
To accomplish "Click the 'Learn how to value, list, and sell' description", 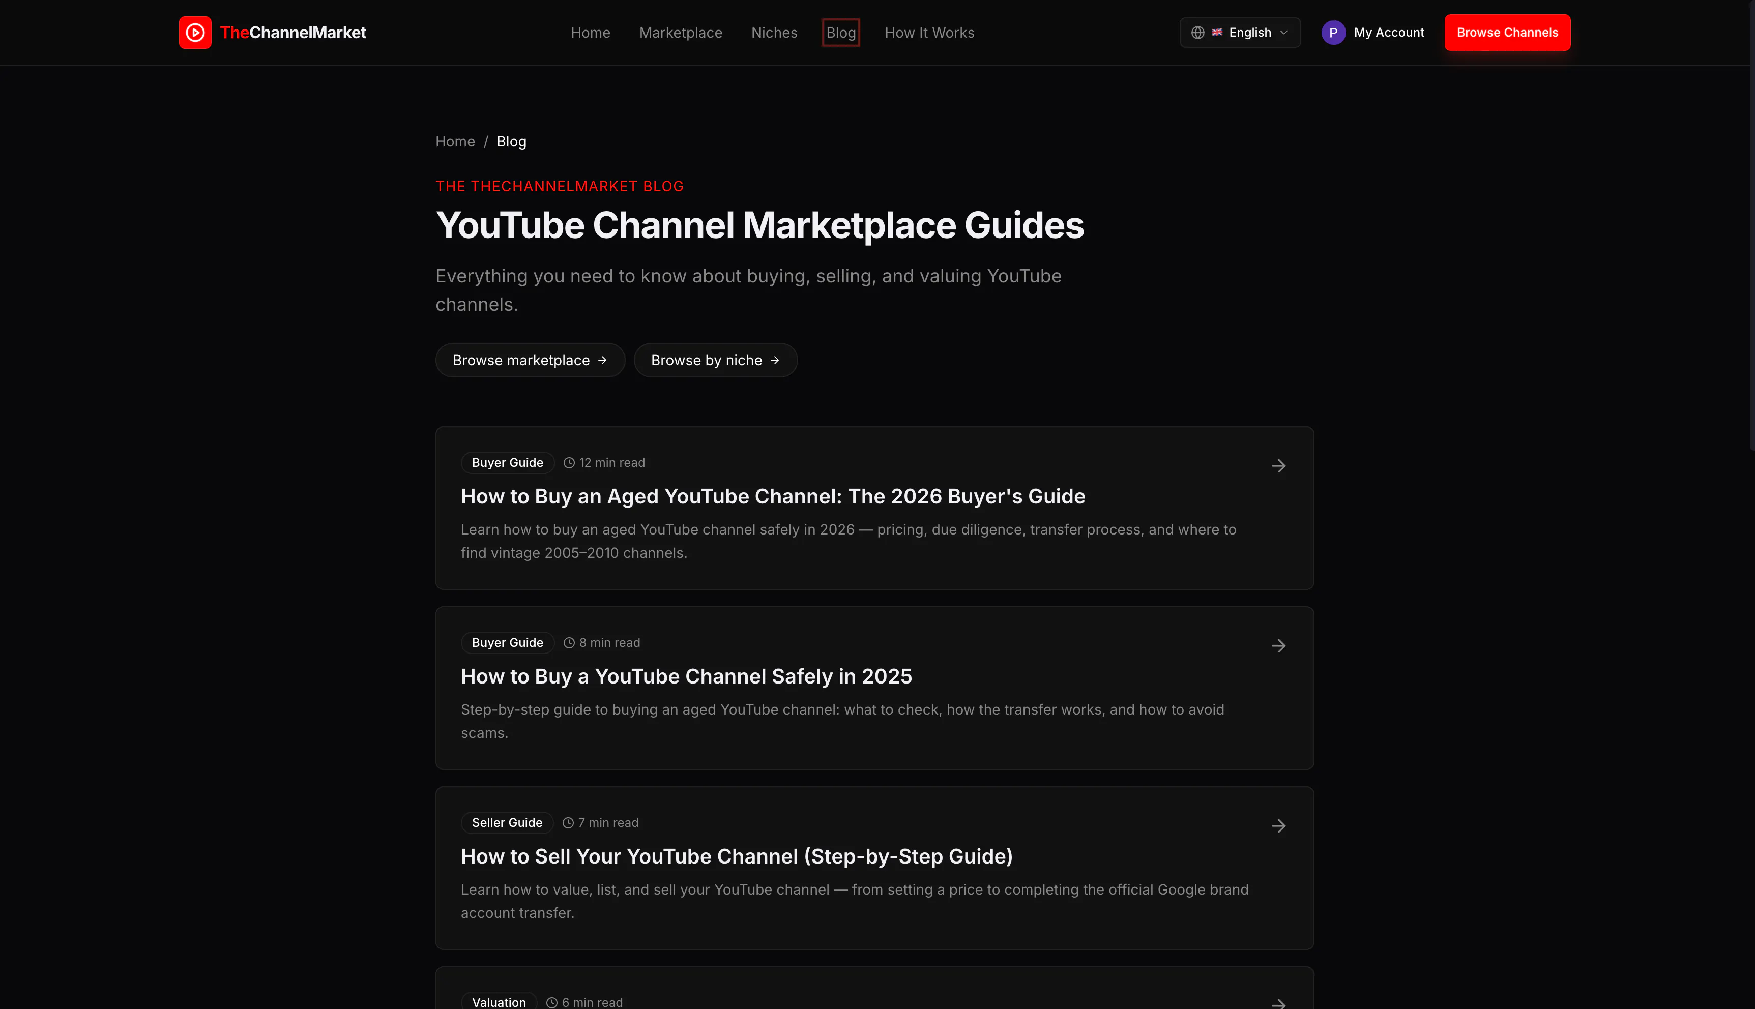I will pyautogui.click(x=855, y=902).
